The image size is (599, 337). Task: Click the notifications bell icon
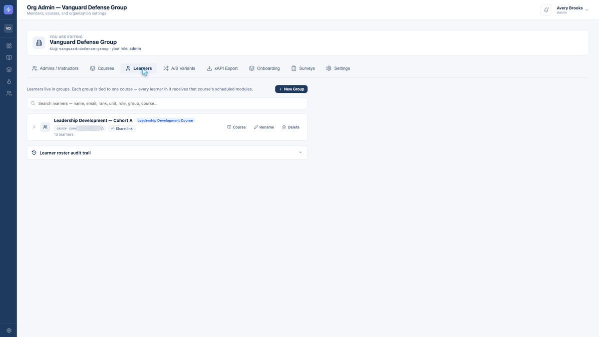[x=546, y=10]
